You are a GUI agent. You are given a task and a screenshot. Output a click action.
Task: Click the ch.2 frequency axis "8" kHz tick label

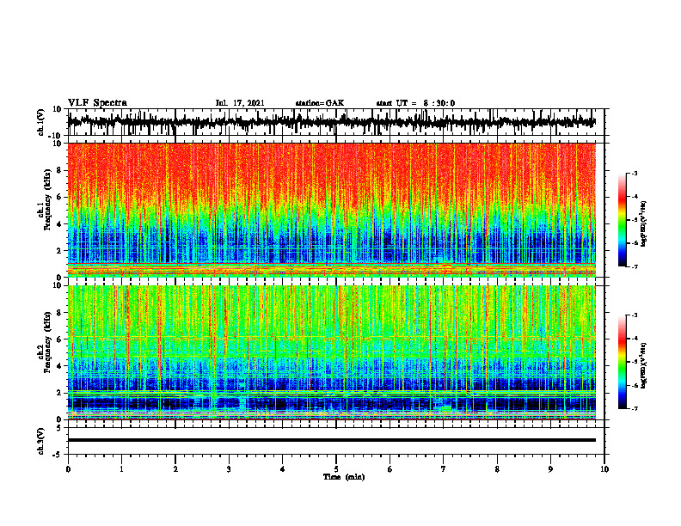59,313
